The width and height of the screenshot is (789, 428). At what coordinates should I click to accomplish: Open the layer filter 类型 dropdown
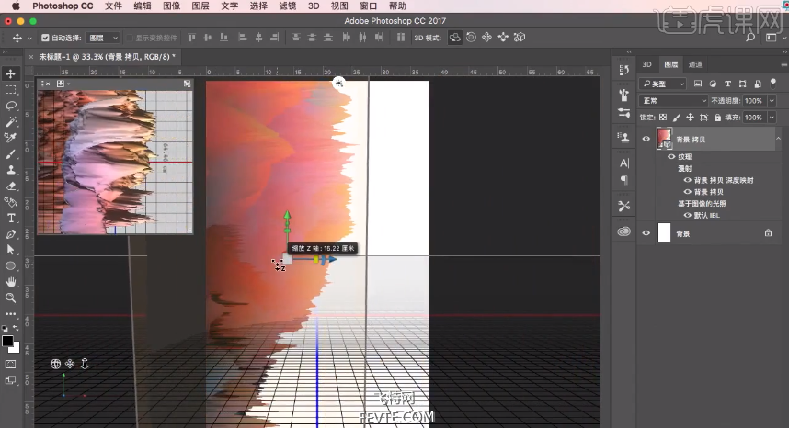click(663, 84)
